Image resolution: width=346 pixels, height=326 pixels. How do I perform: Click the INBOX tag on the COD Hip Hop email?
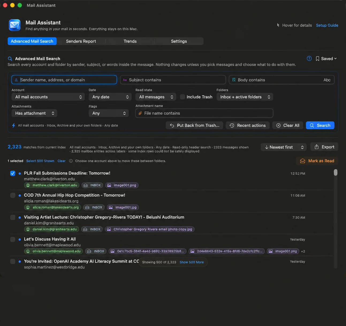pos(94,207)
